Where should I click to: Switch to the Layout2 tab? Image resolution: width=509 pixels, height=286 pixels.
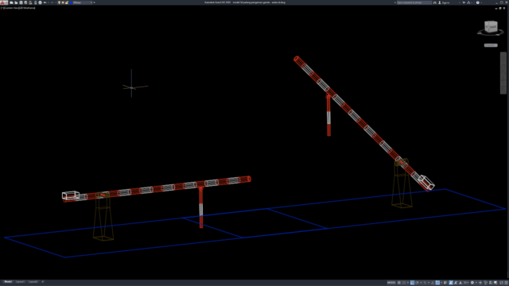[x=33, y=282]
